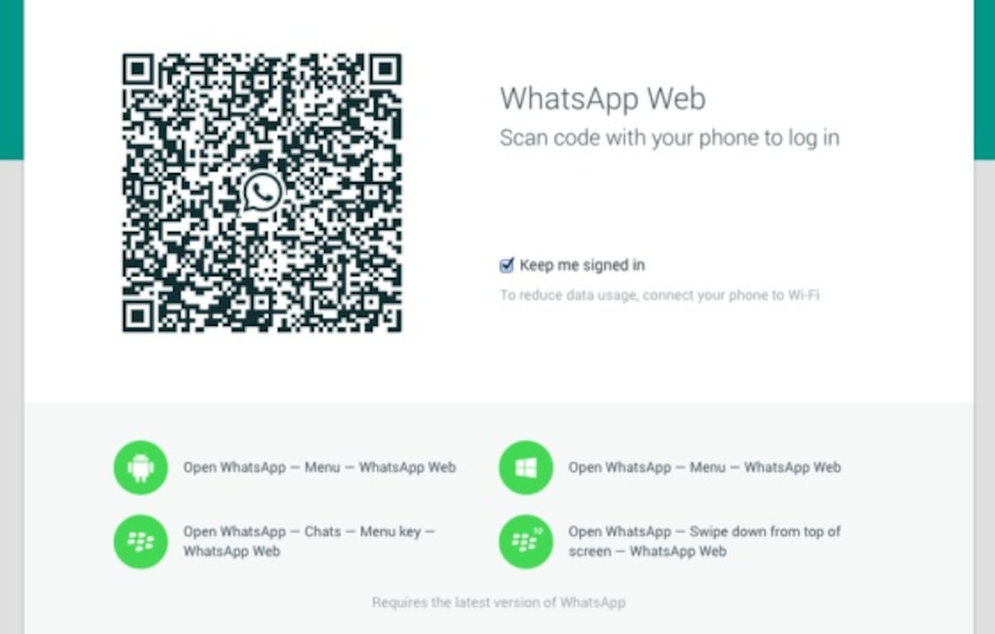Image resolution: width=995 pixels, height=634 pixels.
Task: Click the WhatsApp logo inside the QR code
Action: pyautogui.click(x=262, y=192)
